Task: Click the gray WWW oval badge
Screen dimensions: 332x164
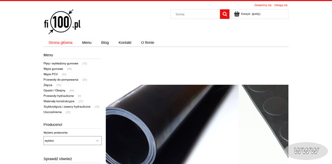Action: click(x=306, y=151)
